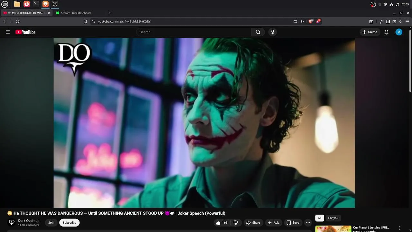Activate the He THOUGHT HE WAS tab
Image resolution: width=412 pixels, height=232 pixels.
click(x=27, y=13)
